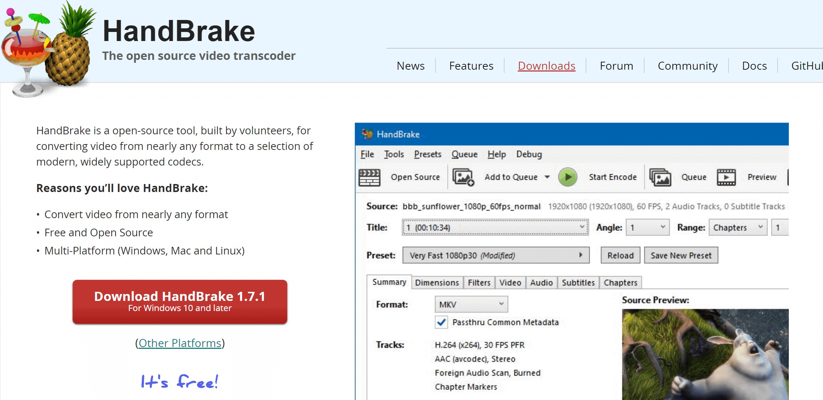Open the Preset selector Very Fast 1080p30
Screen dimensions: 823x400
[x=496, y=255]
